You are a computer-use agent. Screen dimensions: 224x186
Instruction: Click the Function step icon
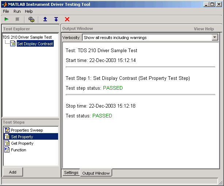point(7,150)
